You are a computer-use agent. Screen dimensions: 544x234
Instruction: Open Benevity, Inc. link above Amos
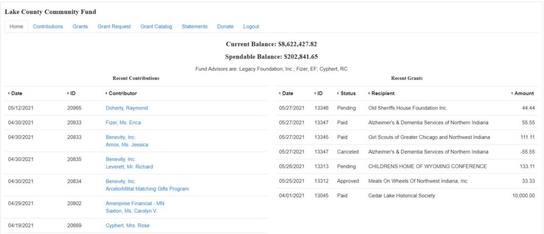(121, 137)
